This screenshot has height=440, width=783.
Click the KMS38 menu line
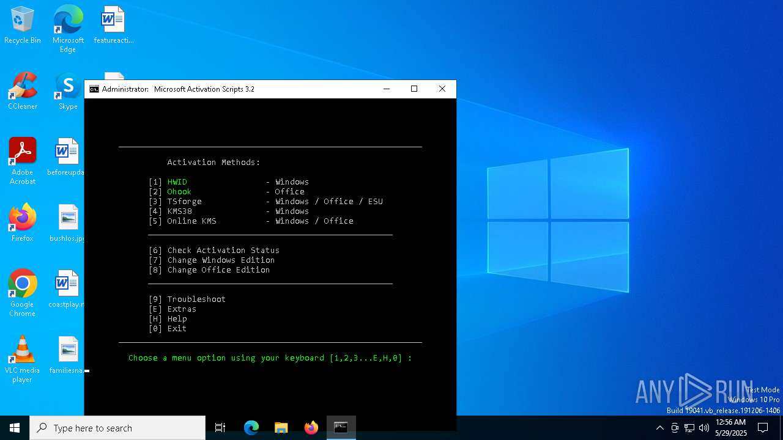(229, 211)
